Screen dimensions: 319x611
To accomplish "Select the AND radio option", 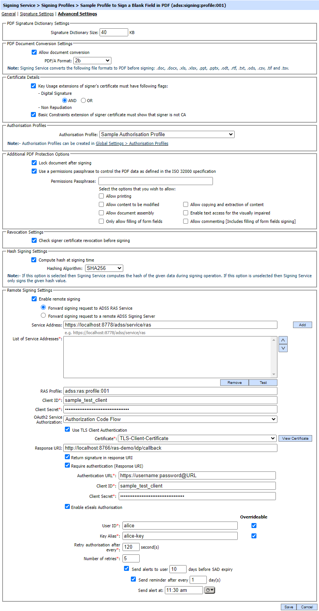I will click(64, 101).
